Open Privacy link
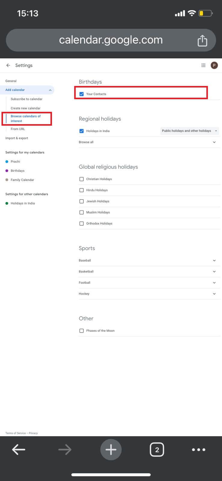222x481 pixels. pos(33,433)
